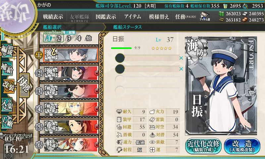Return to 母港 home port button
Image resolution: width=265 pixels, height=159 pixels.
pos(25,85)
